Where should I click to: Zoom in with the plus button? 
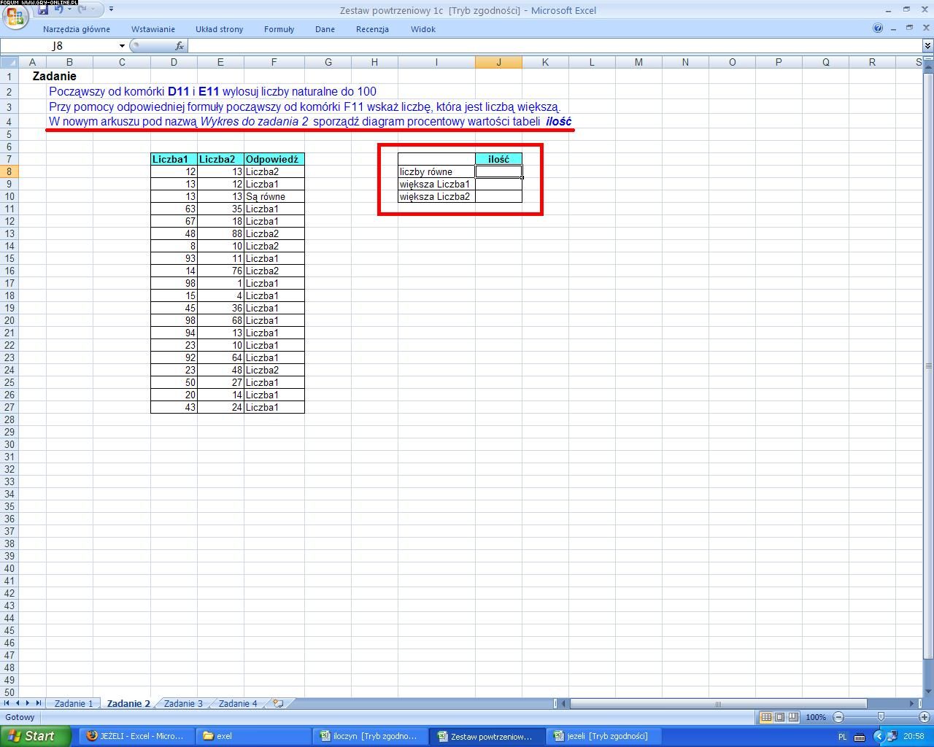[924, 717]
